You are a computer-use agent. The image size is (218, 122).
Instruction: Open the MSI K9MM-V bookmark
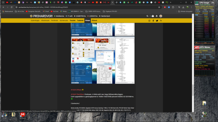[x=76, y=11]
